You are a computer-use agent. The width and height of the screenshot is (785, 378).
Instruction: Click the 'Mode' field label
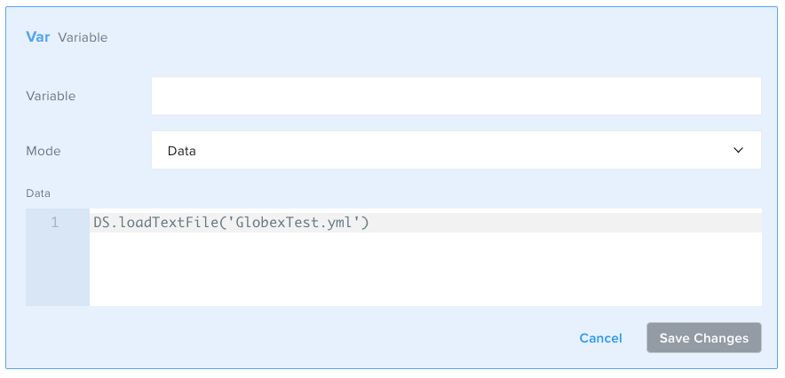[x=44, y=151]
